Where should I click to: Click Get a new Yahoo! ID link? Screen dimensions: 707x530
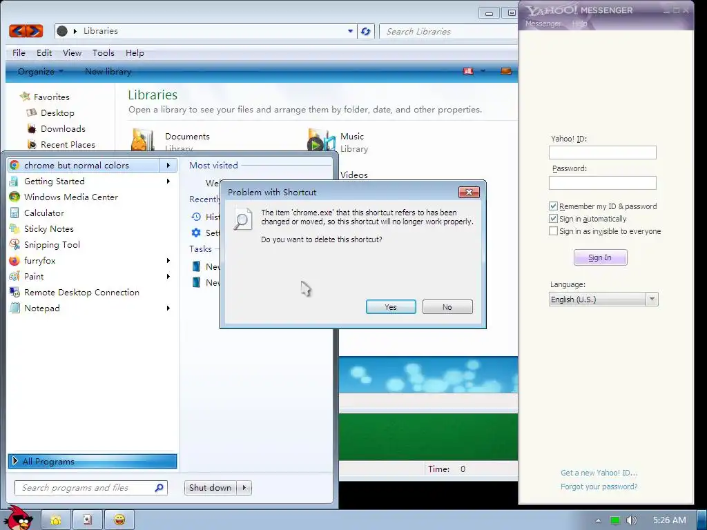click(599, 473)
